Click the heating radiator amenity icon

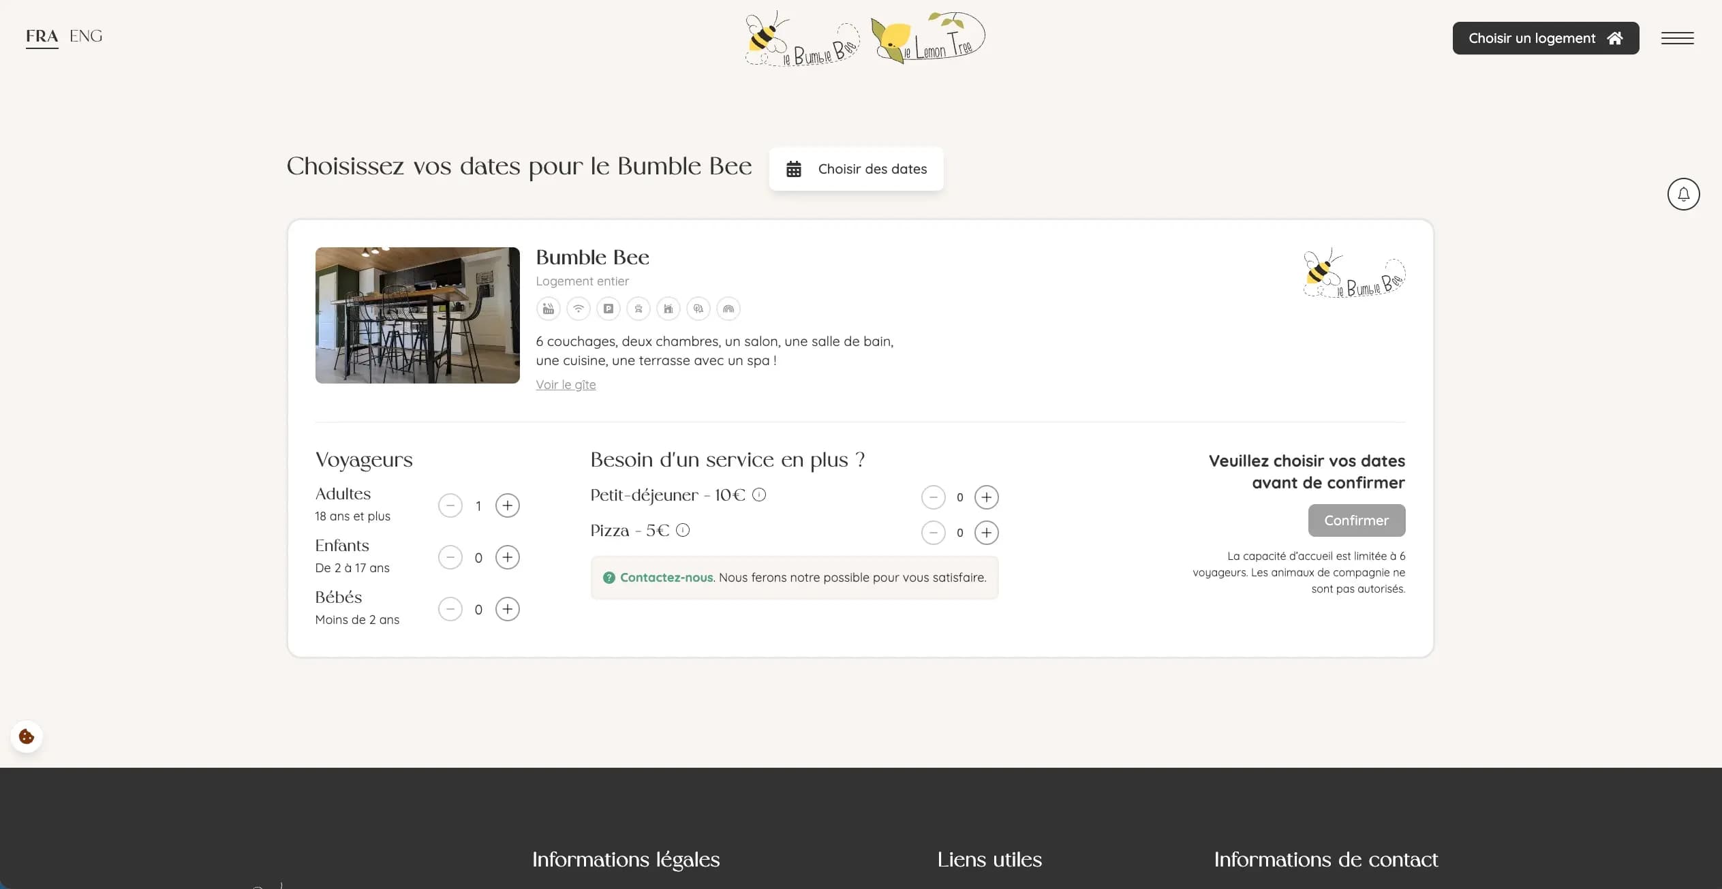click(x=548, y=309)
